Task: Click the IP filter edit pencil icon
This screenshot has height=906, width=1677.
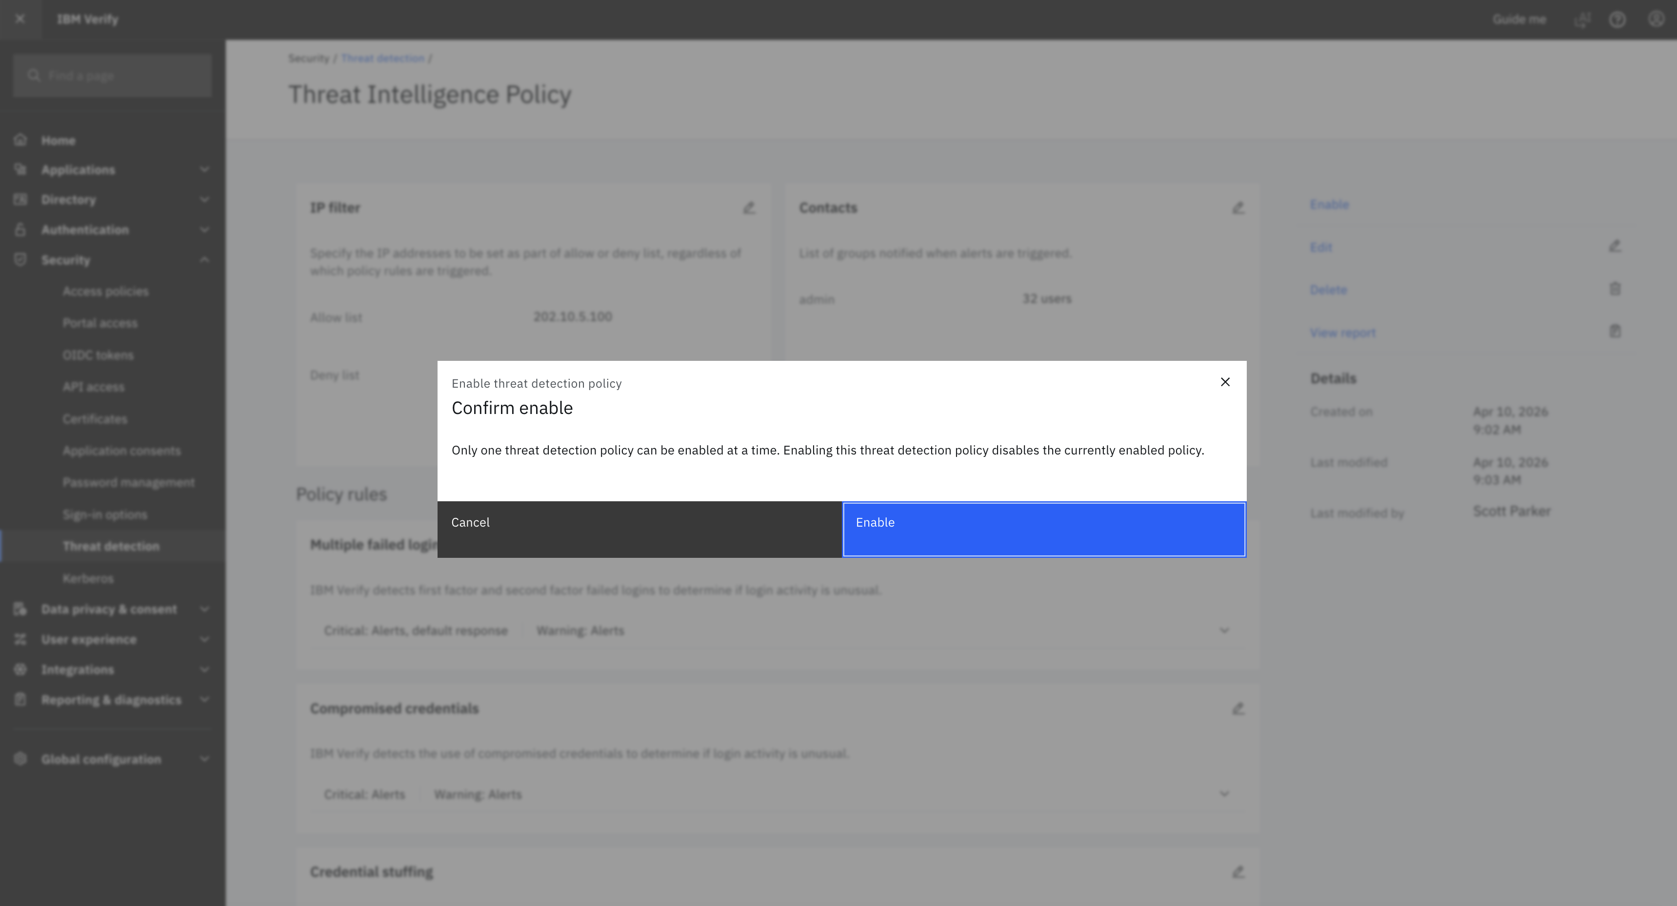Action: coord(749,208)
